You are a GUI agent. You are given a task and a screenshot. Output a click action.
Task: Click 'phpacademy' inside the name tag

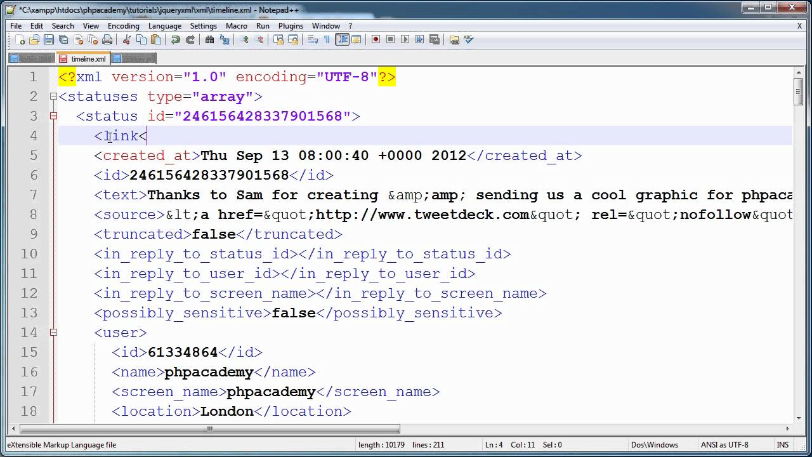pyautogui.click(x=209, y=372)
